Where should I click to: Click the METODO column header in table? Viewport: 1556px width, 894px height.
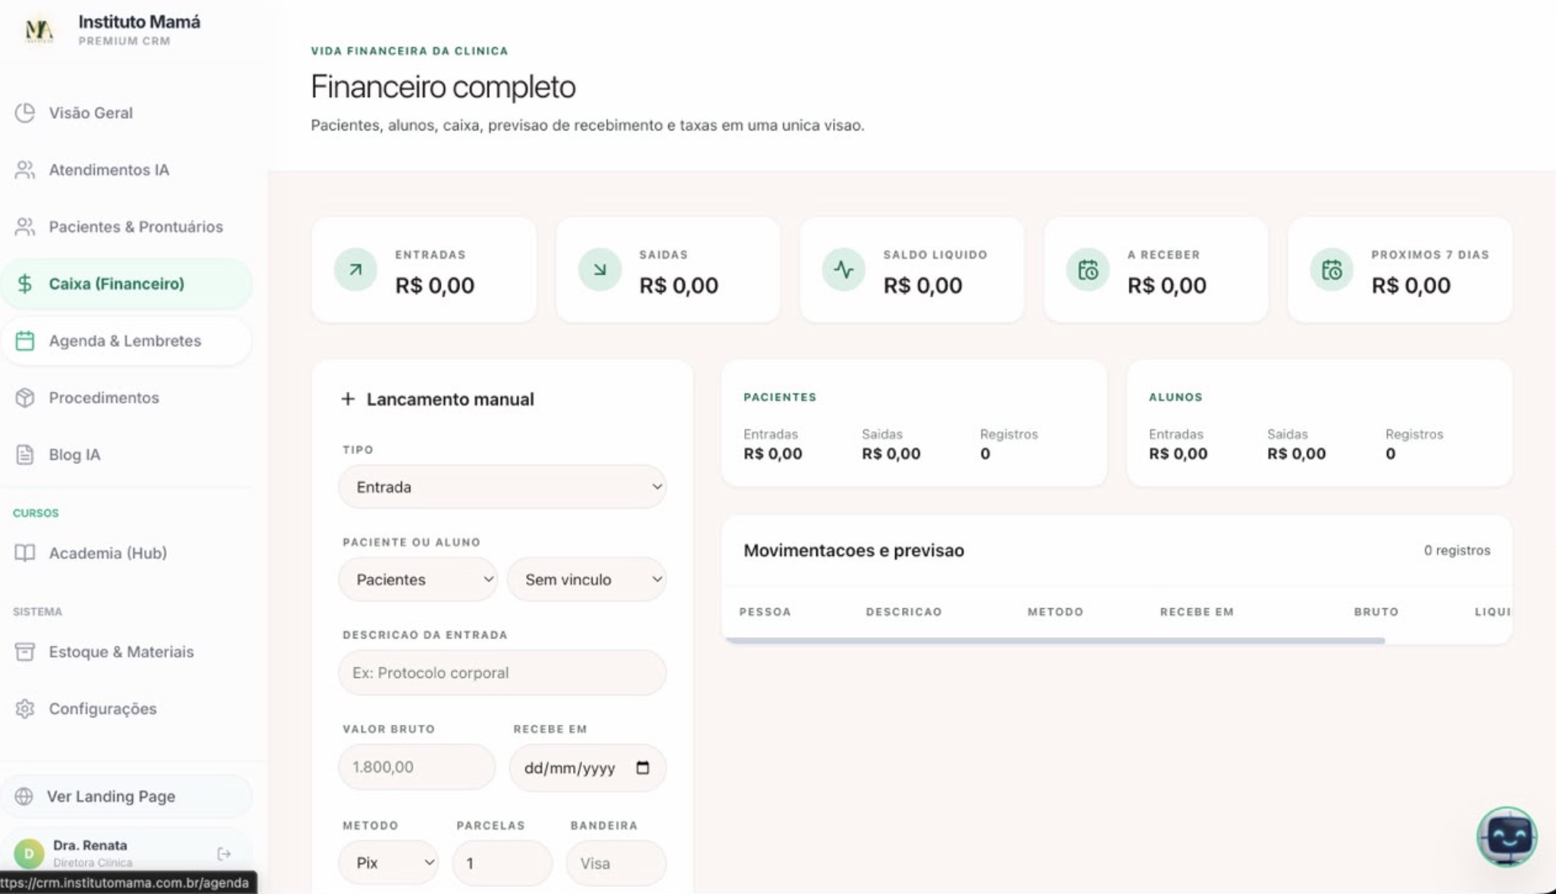[x=1055, y=612]
